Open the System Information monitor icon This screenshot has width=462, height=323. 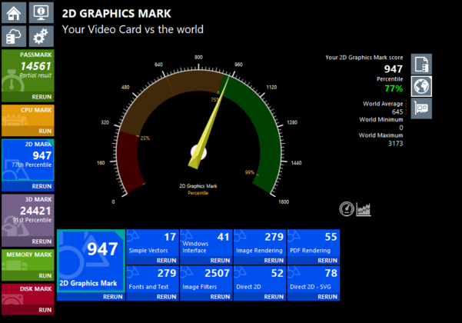pos(40,13)
